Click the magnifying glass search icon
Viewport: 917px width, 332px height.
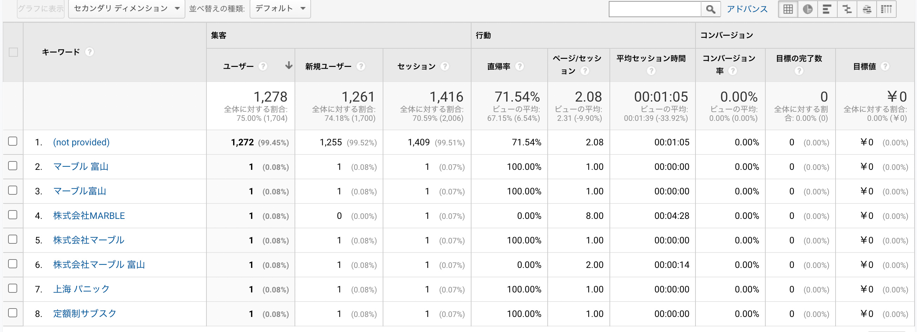pyautogui.click(x=710, y=9)
